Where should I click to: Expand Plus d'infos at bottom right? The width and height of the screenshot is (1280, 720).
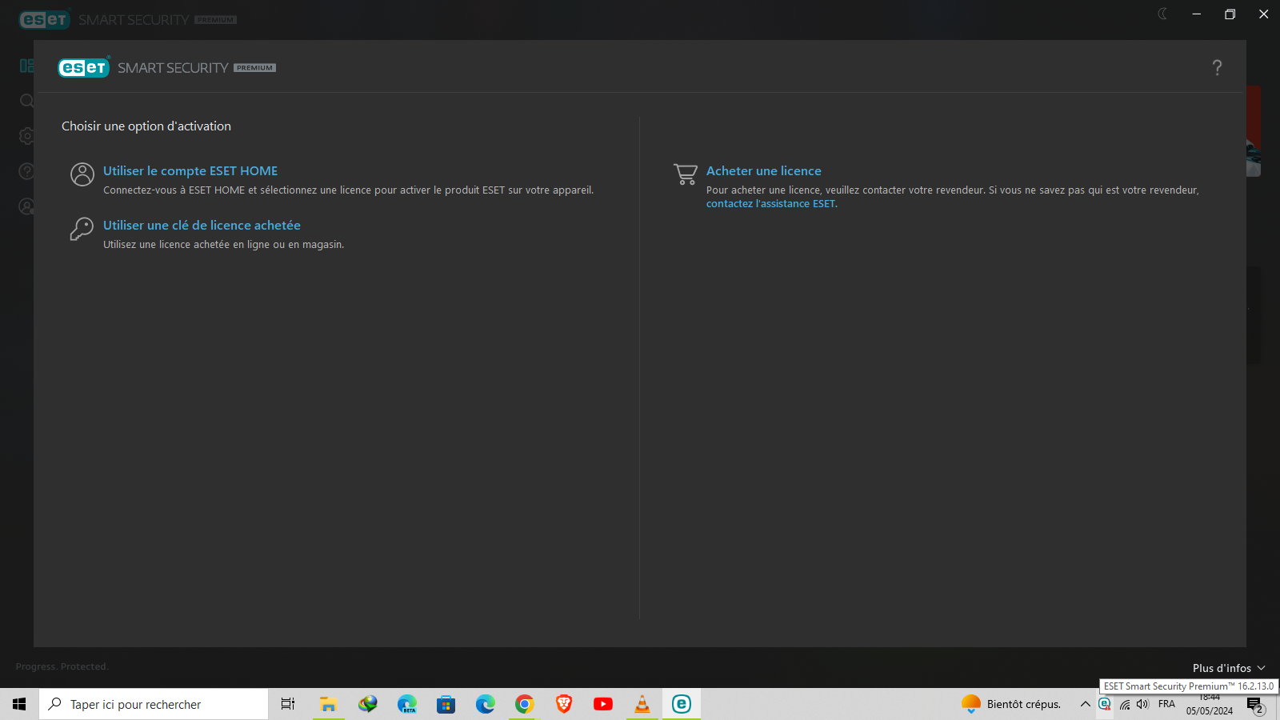(x=1229, y=668)
